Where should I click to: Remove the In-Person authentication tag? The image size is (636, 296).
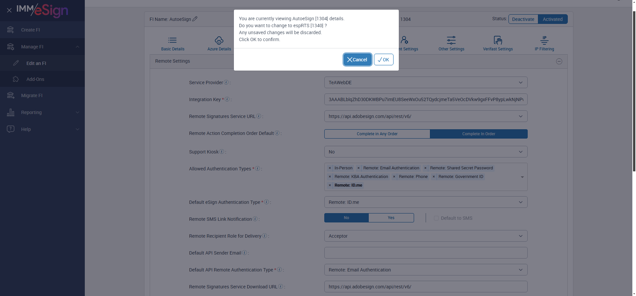pos(330,168)
